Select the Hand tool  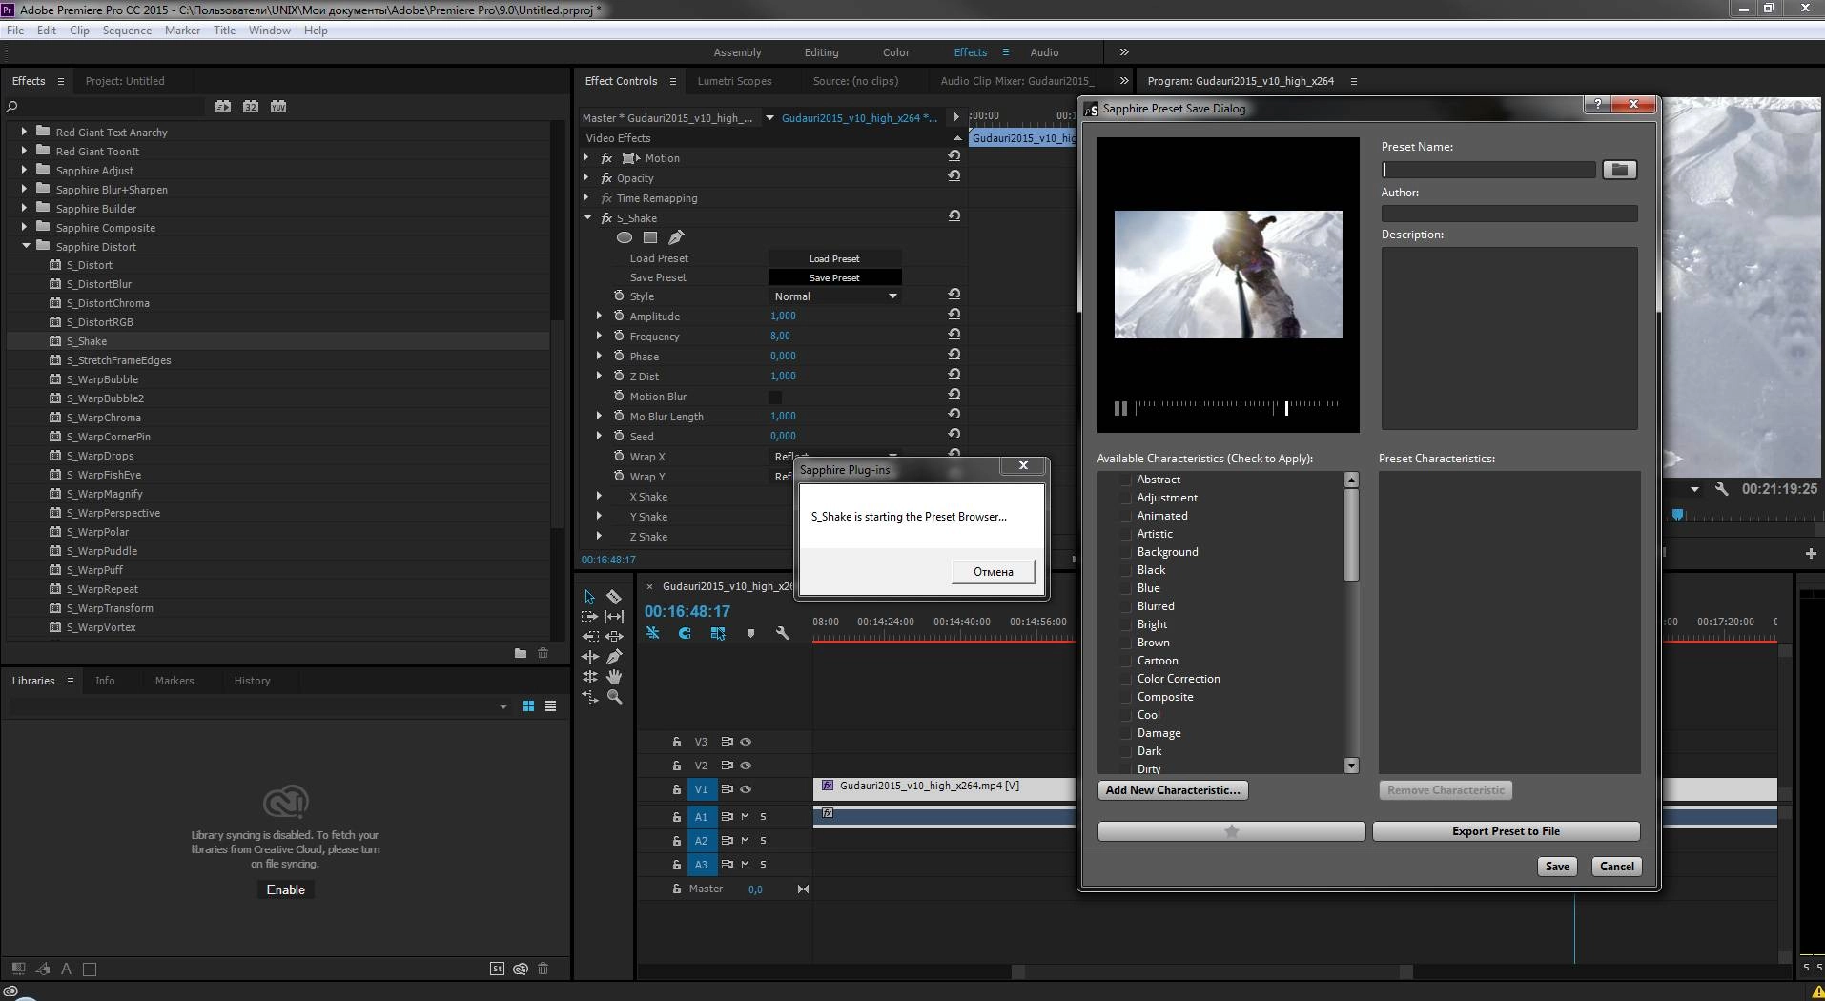(614, 677)
